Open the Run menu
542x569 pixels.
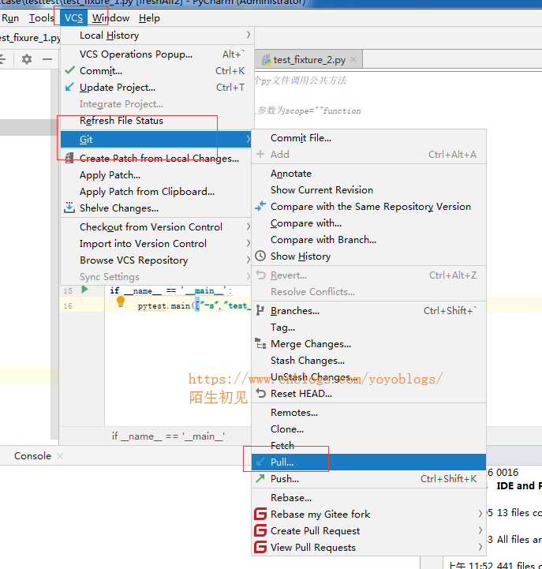pyautogui.click(x=9, y=18)
